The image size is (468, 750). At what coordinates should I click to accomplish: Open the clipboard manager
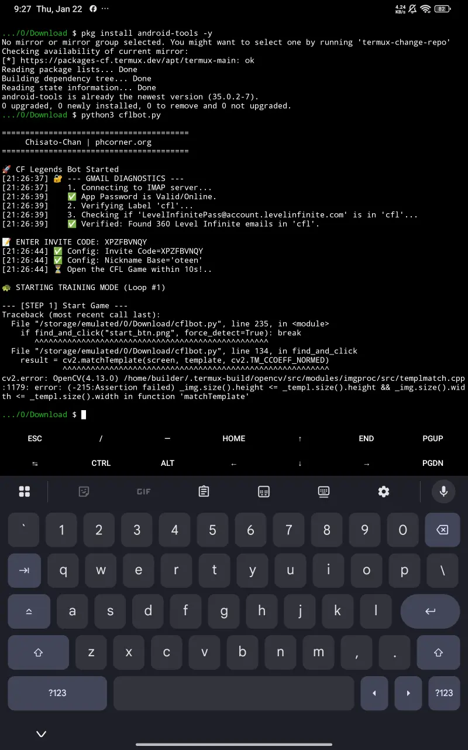(x=204, y=492)
